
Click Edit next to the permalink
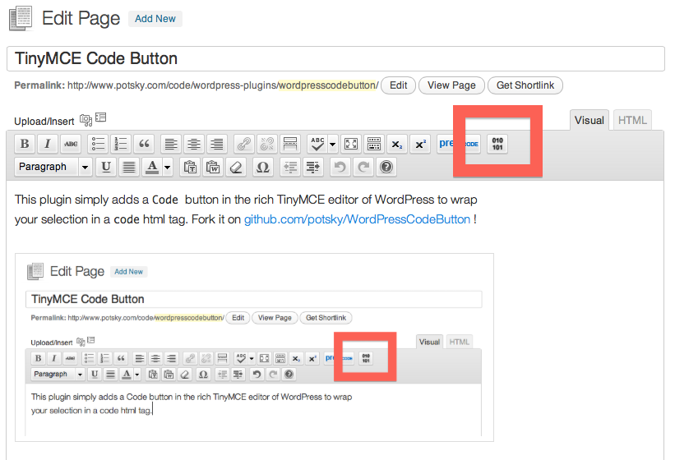pyautogui.click(x=398, y=85)
